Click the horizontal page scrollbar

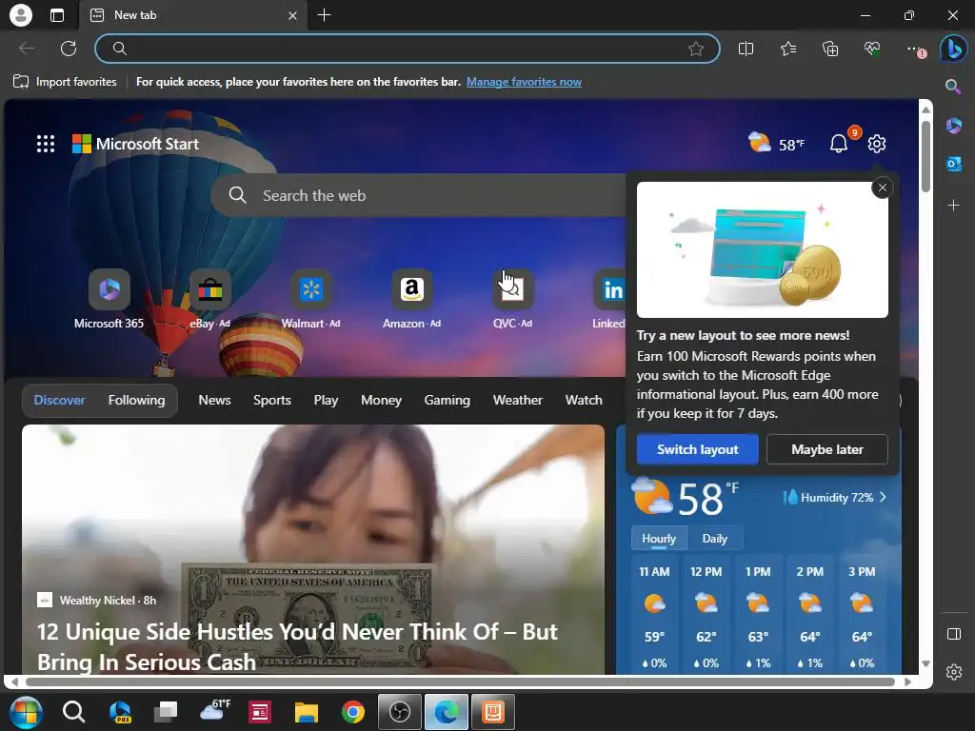460,682
